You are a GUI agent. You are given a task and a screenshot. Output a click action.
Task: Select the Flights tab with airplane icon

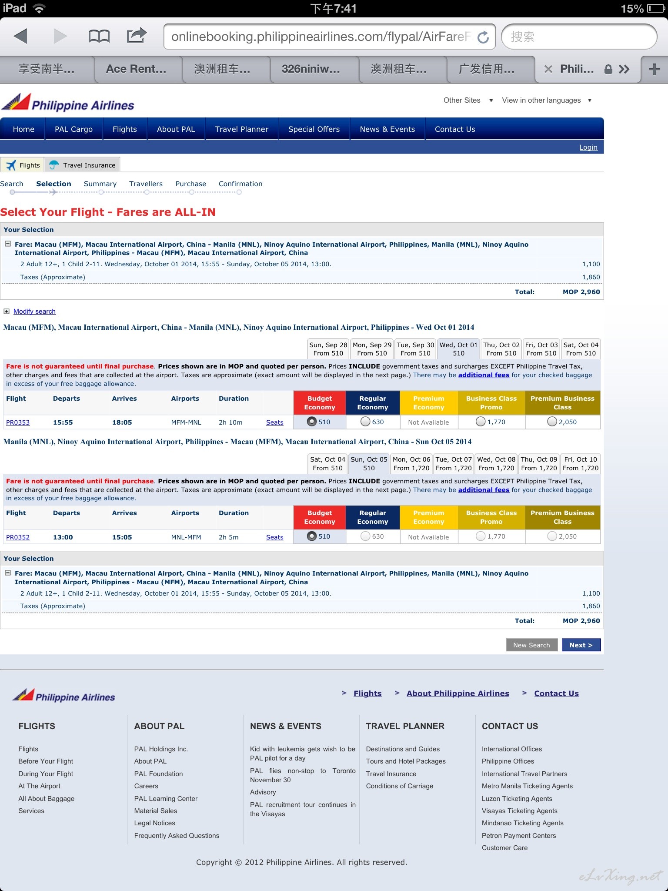pyautogui.click(x=23, y=165)
